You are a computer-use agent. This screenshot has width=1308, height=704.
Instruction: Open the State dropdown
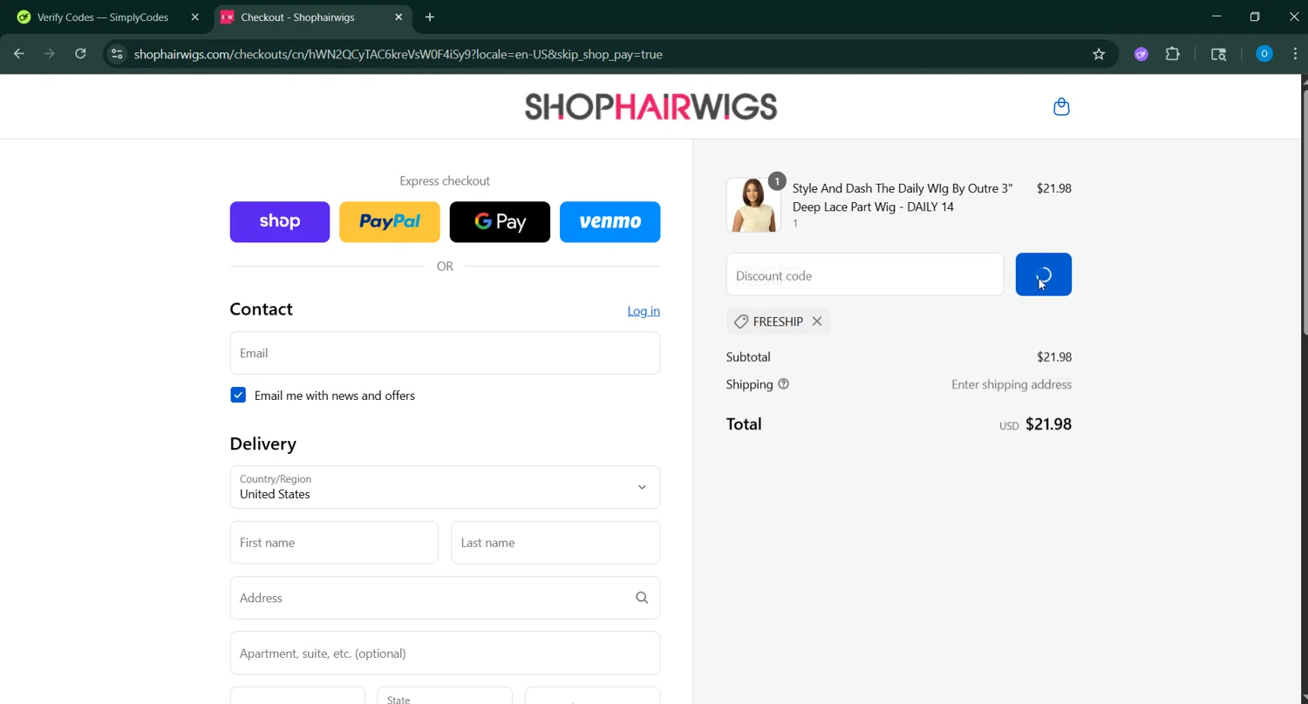tap(445, 695)
